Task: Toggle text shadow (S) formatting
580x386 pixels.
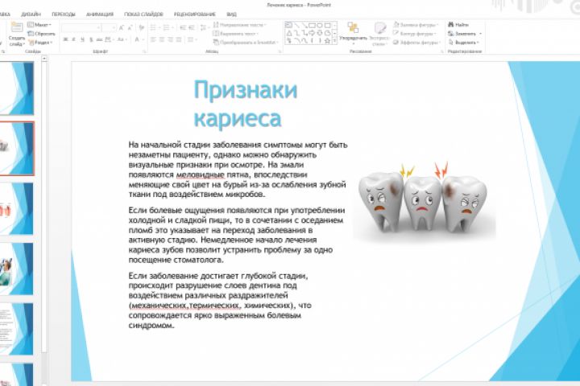Action: tap(90, 39)
